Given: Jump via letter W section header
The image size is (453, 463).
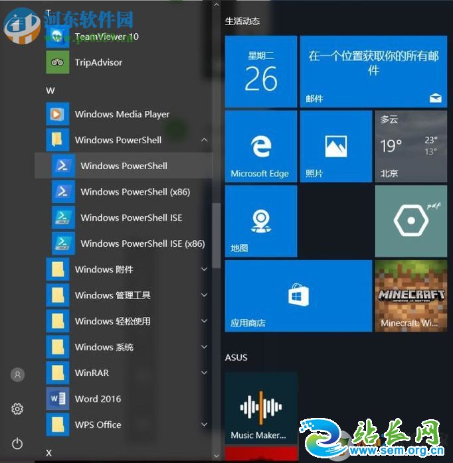Looking at the screenshot, I should click(x=50, y=90).
